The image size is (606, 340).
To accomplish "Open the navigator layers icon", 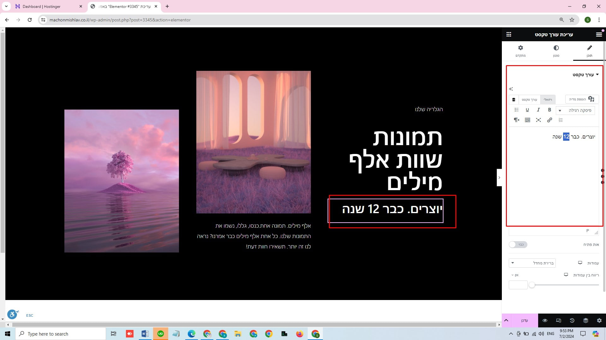I will coord(586,320).
